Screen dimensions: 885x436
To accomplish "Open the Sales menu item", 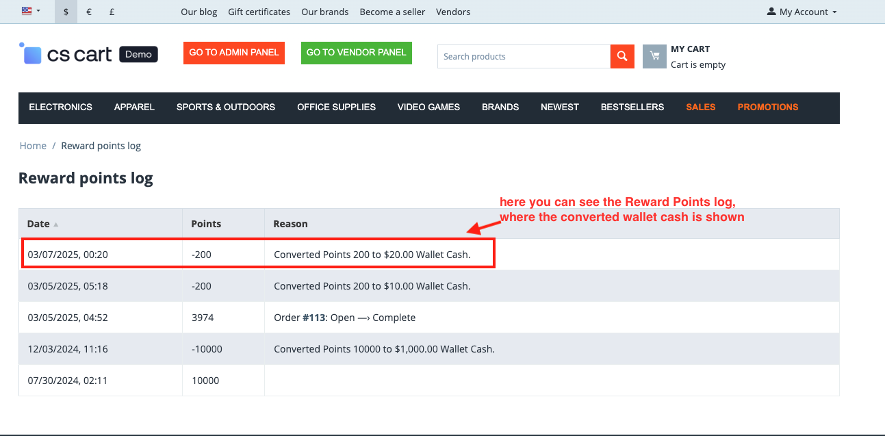I will coord(700,107).
